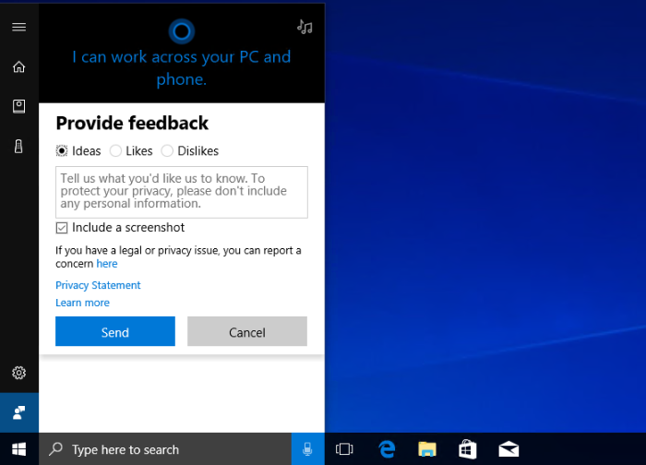
Task: Open Cortana Settings gear
Action: 19,373
